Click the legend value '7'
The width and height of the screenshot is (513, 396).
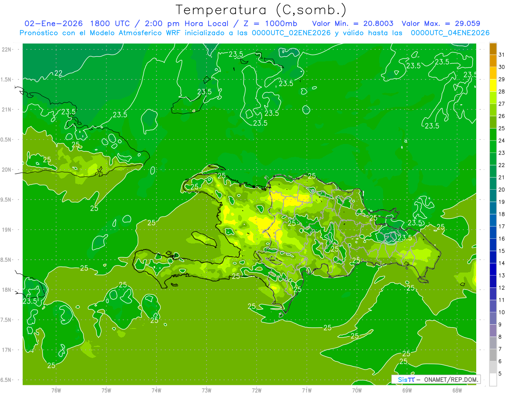click(500, 349)
